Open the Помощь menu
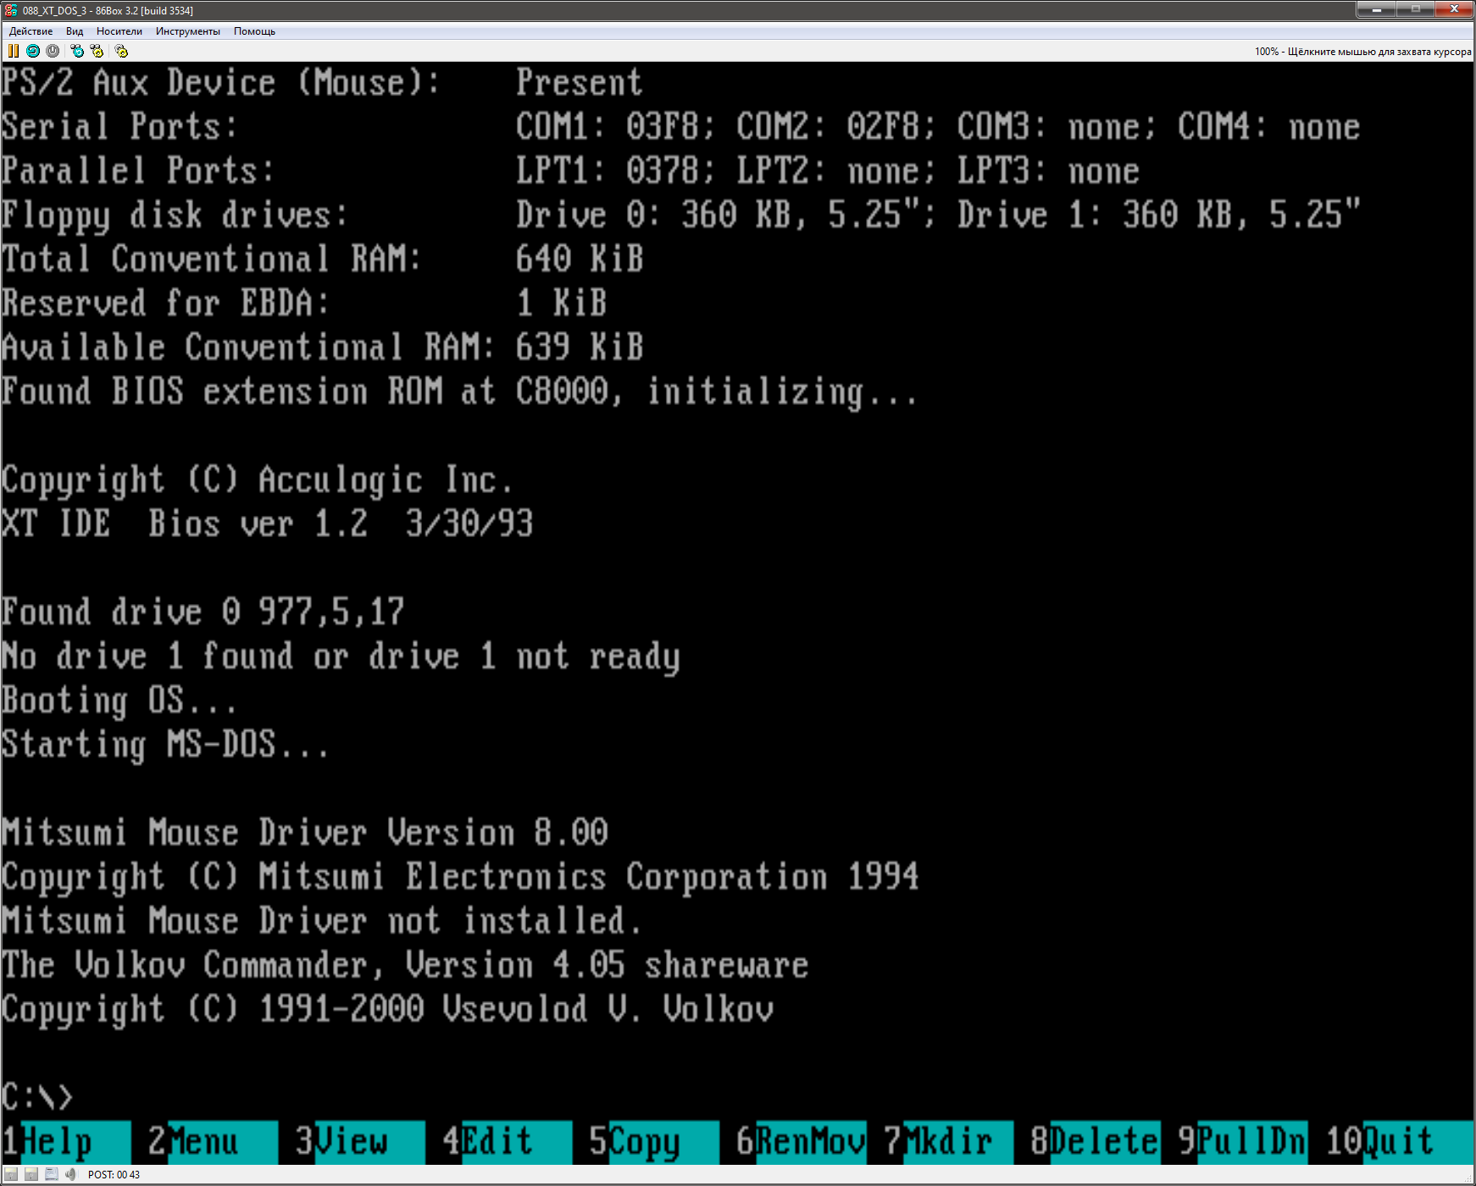The height and width of the screenshot is (1186, 1476). tap(254, 30)
